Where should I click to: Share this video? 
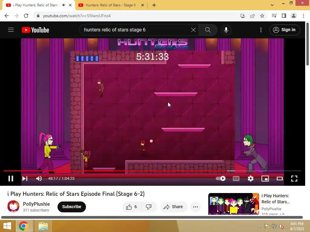tap(173, 207)
